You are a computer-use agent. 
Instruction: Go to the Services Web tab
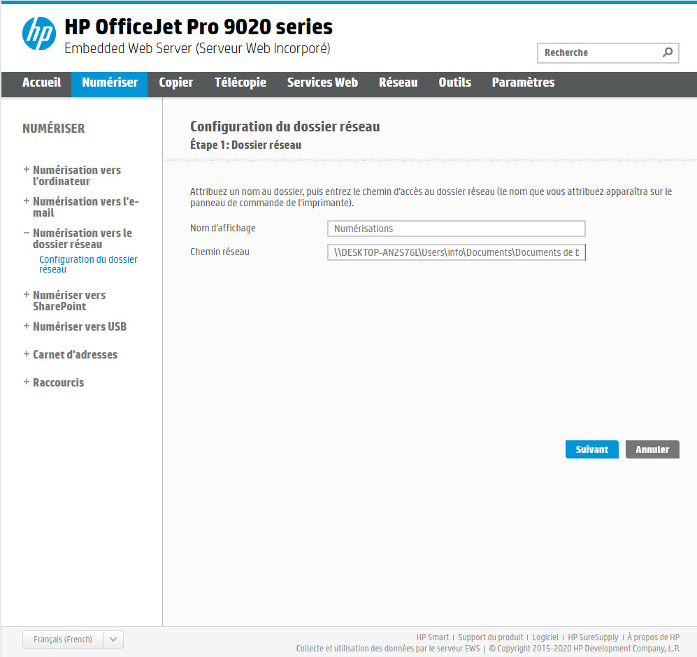click(322, 82)
